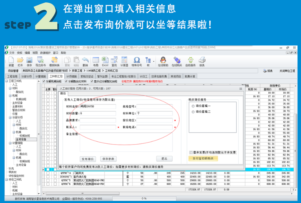The height and width of the screenshot is (203, 301).
Task: Click the 特殊符号 omega icon
Action: 136,61
